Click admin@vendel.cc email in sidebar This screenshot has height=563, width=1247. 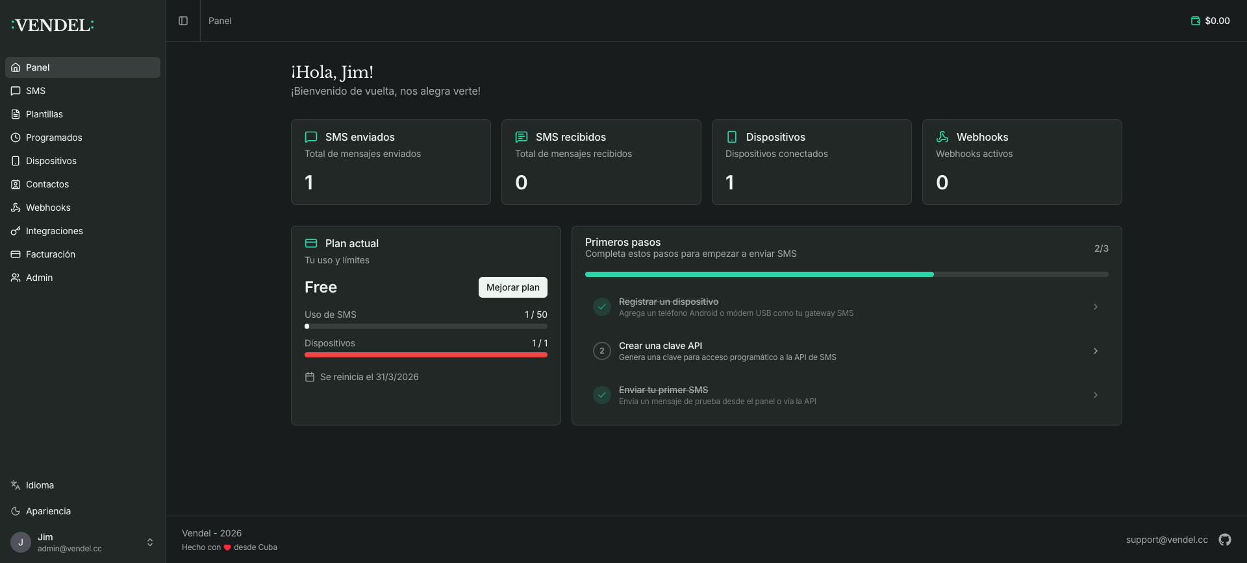click(69, 549)
